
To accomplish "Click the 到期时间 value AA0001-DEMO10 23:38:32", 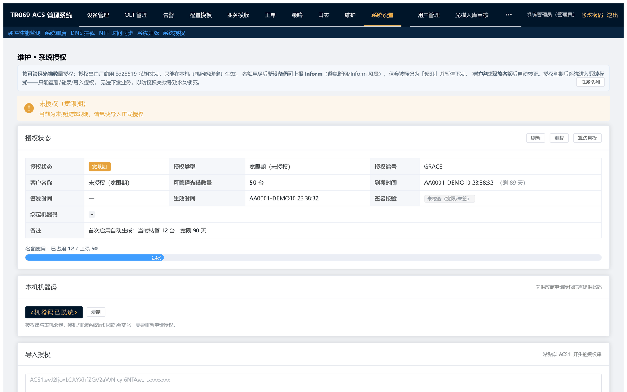I will point(458,183).
